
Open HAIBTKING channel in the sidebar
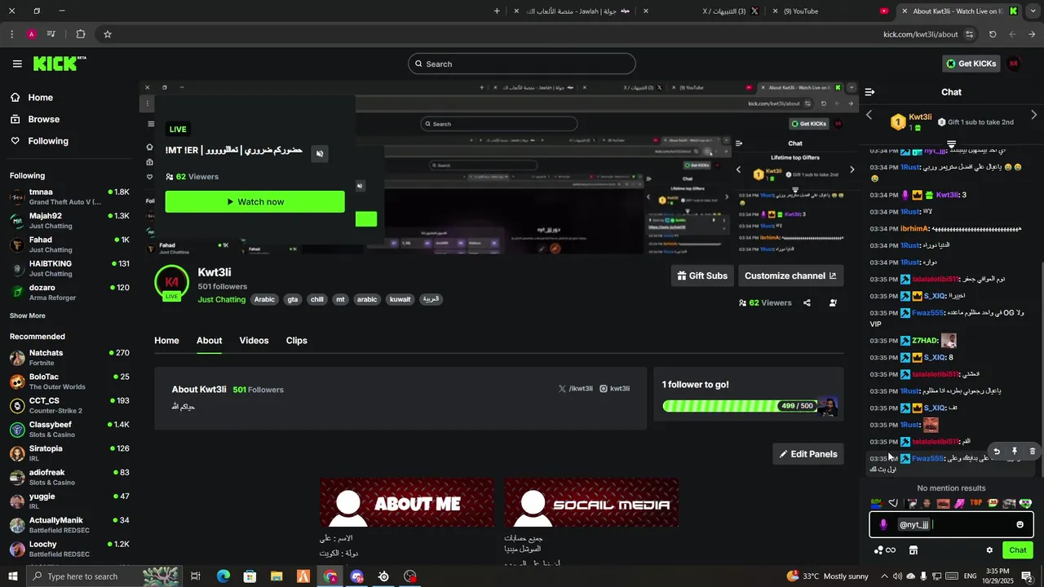pos(69,268)
